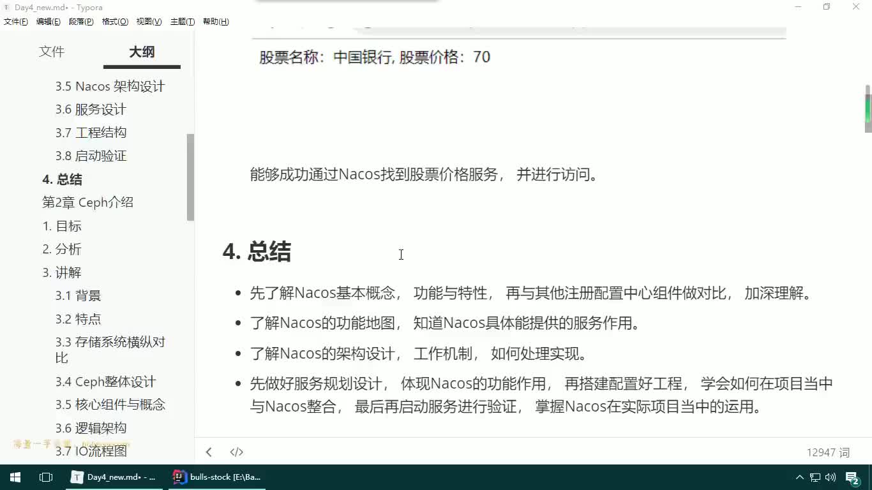The height and width of the screenshot is (490, 872).
Task: Open the 格式(O) menu
Action: [x=115, y=22]
